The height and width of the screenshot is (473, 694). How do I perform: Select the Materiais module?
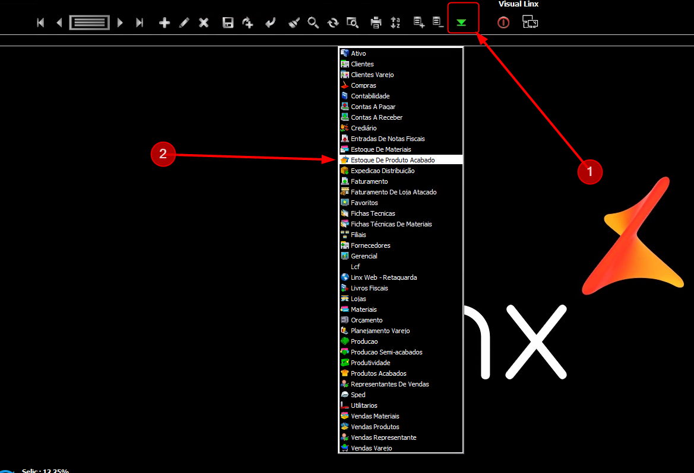click(401, 309)
